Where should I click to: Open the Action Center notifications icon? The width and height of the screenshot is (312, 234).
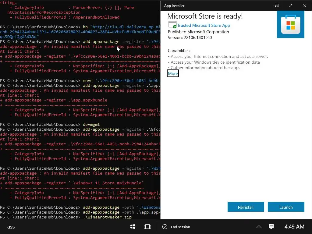[x=271, y=227]
